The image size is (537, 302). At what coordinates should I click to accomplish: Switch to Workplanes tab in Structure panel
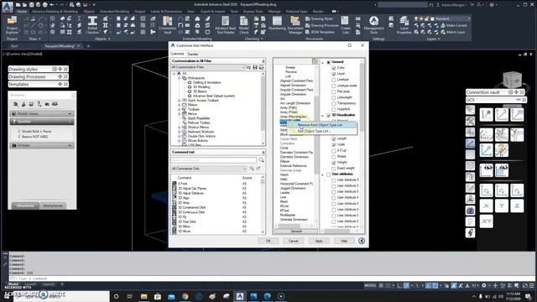click(x=53, y=206)
